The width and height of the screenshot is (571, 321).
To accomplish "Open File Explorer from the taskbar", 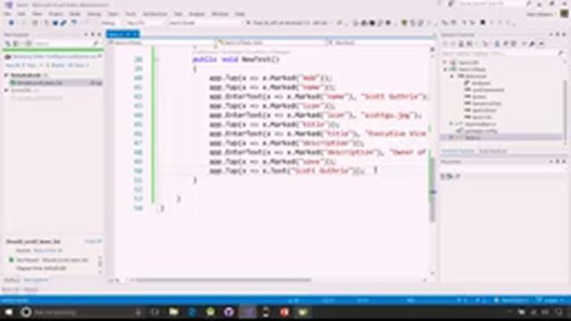I will point(174,312).
